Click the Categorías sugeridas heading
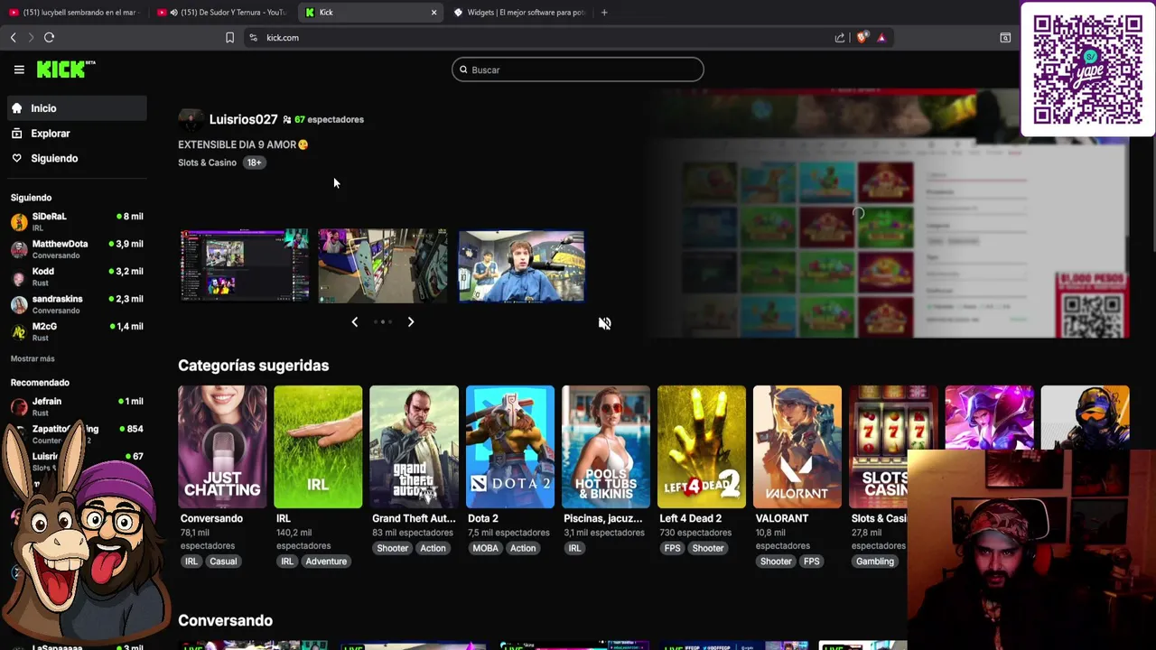1156x650 pixels. point(253,366)
